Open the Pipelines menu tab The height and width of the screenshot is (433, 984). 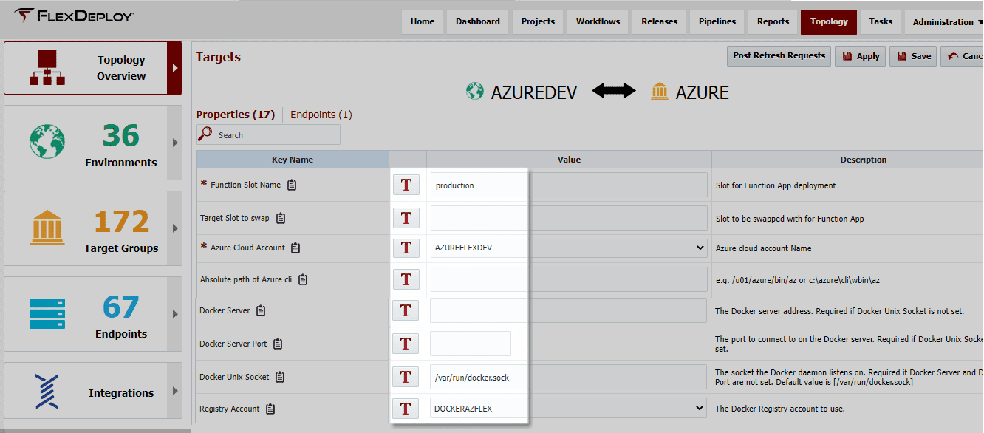(x=717, y=22)
